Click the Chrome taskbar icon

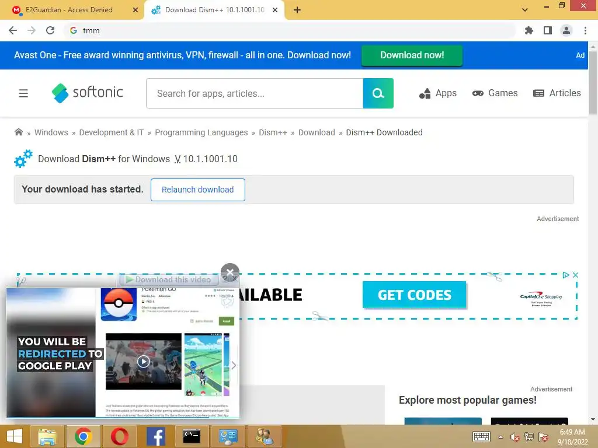[x=83, y=436]
